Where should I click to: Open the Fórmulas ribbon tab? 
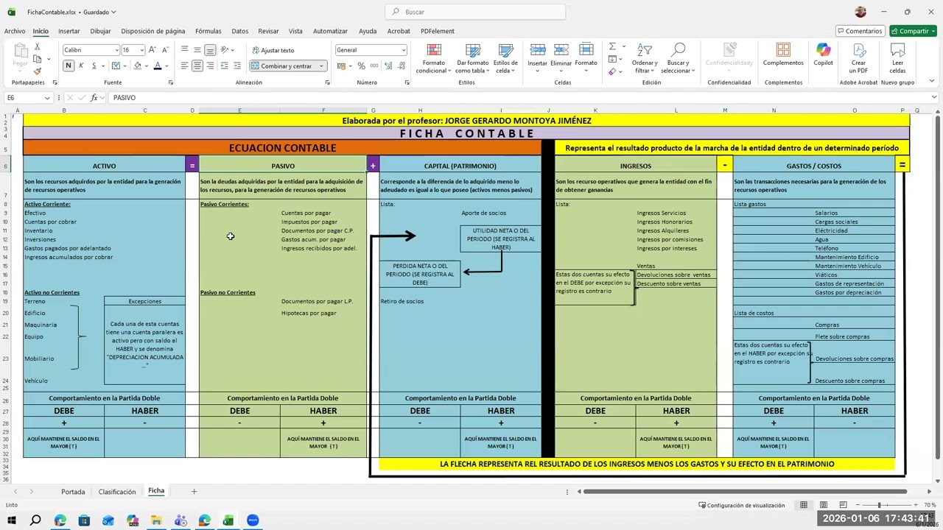coord(208,31)
